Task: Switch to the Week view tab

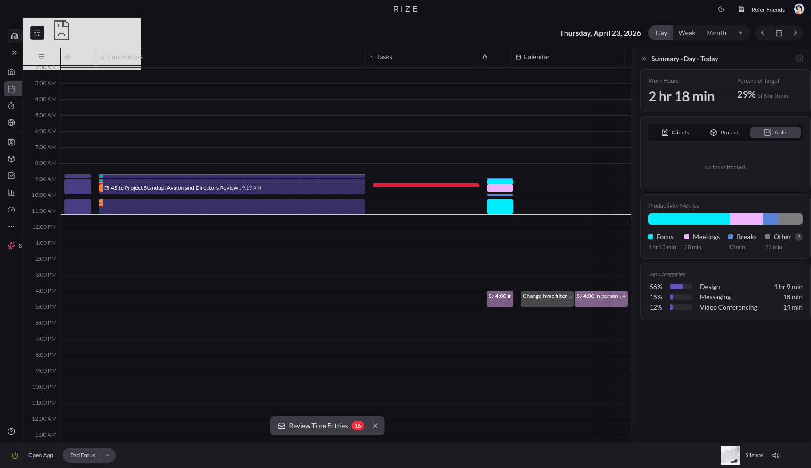Action: tap(686, 33)
